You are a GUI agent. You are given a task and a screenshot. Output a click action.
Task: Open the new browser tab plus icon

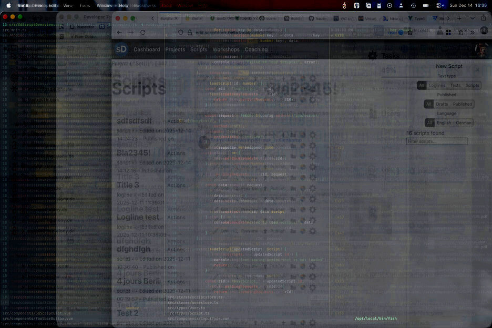[459, 18]
